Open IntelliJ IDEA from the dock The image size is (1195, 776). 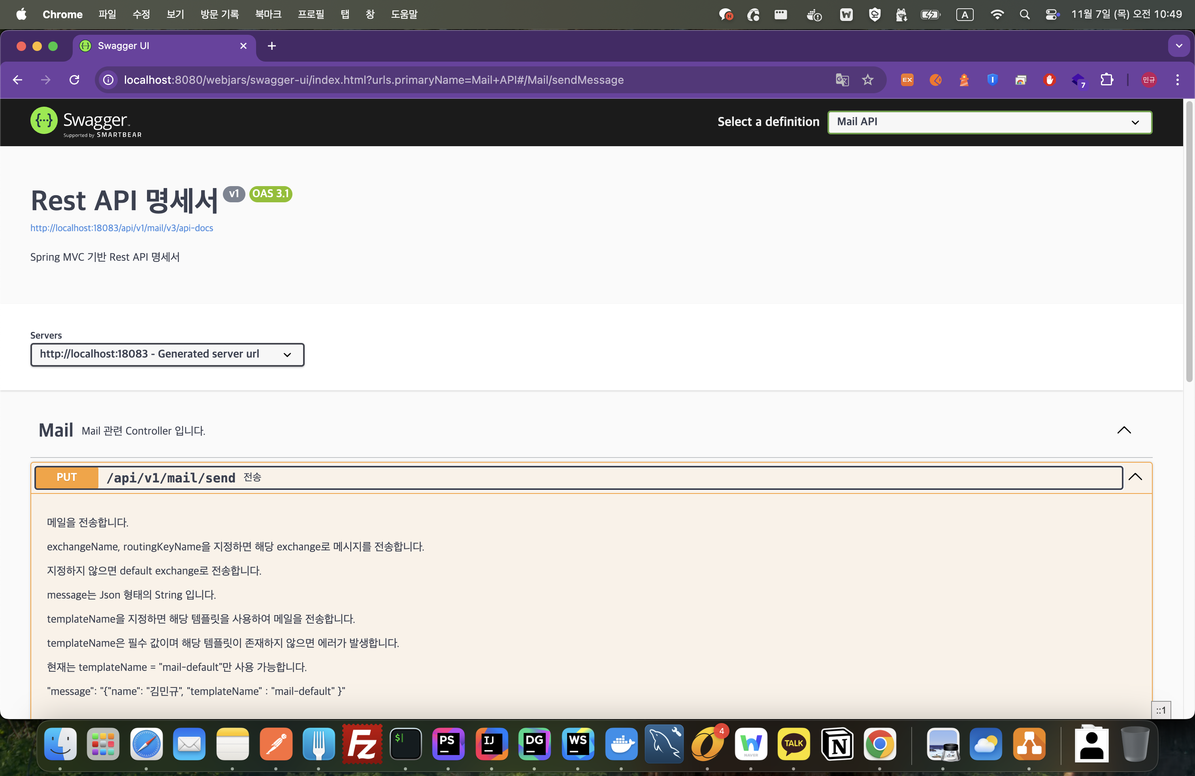491,743
